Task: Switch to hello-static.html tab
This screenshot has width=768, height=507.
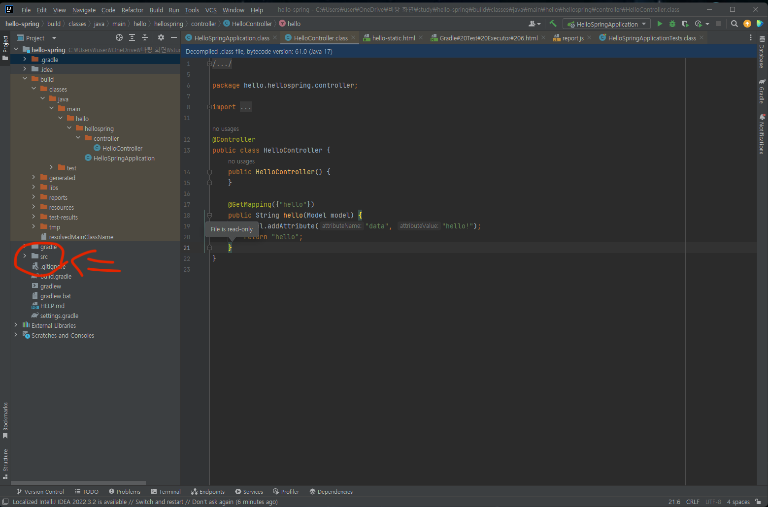Action: pos(394,38)
